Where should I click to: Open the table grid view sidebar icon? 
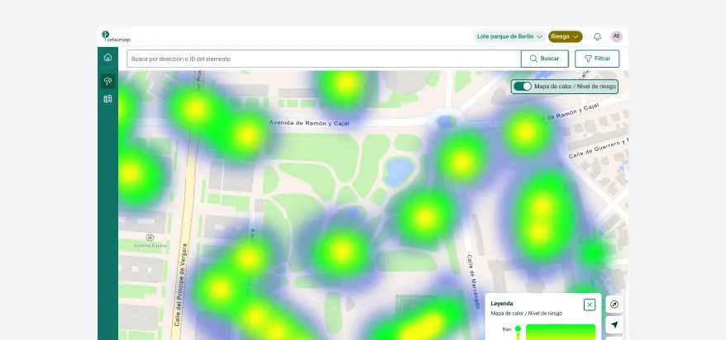tap(107, 99)
